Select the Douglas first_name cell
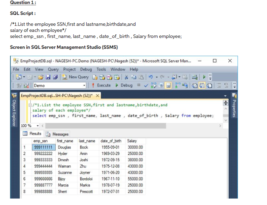 67,147
